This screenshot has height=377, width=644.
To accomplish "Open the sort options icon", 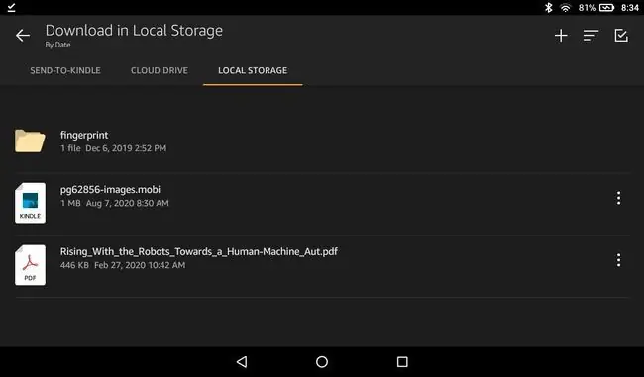I will 590,36.
